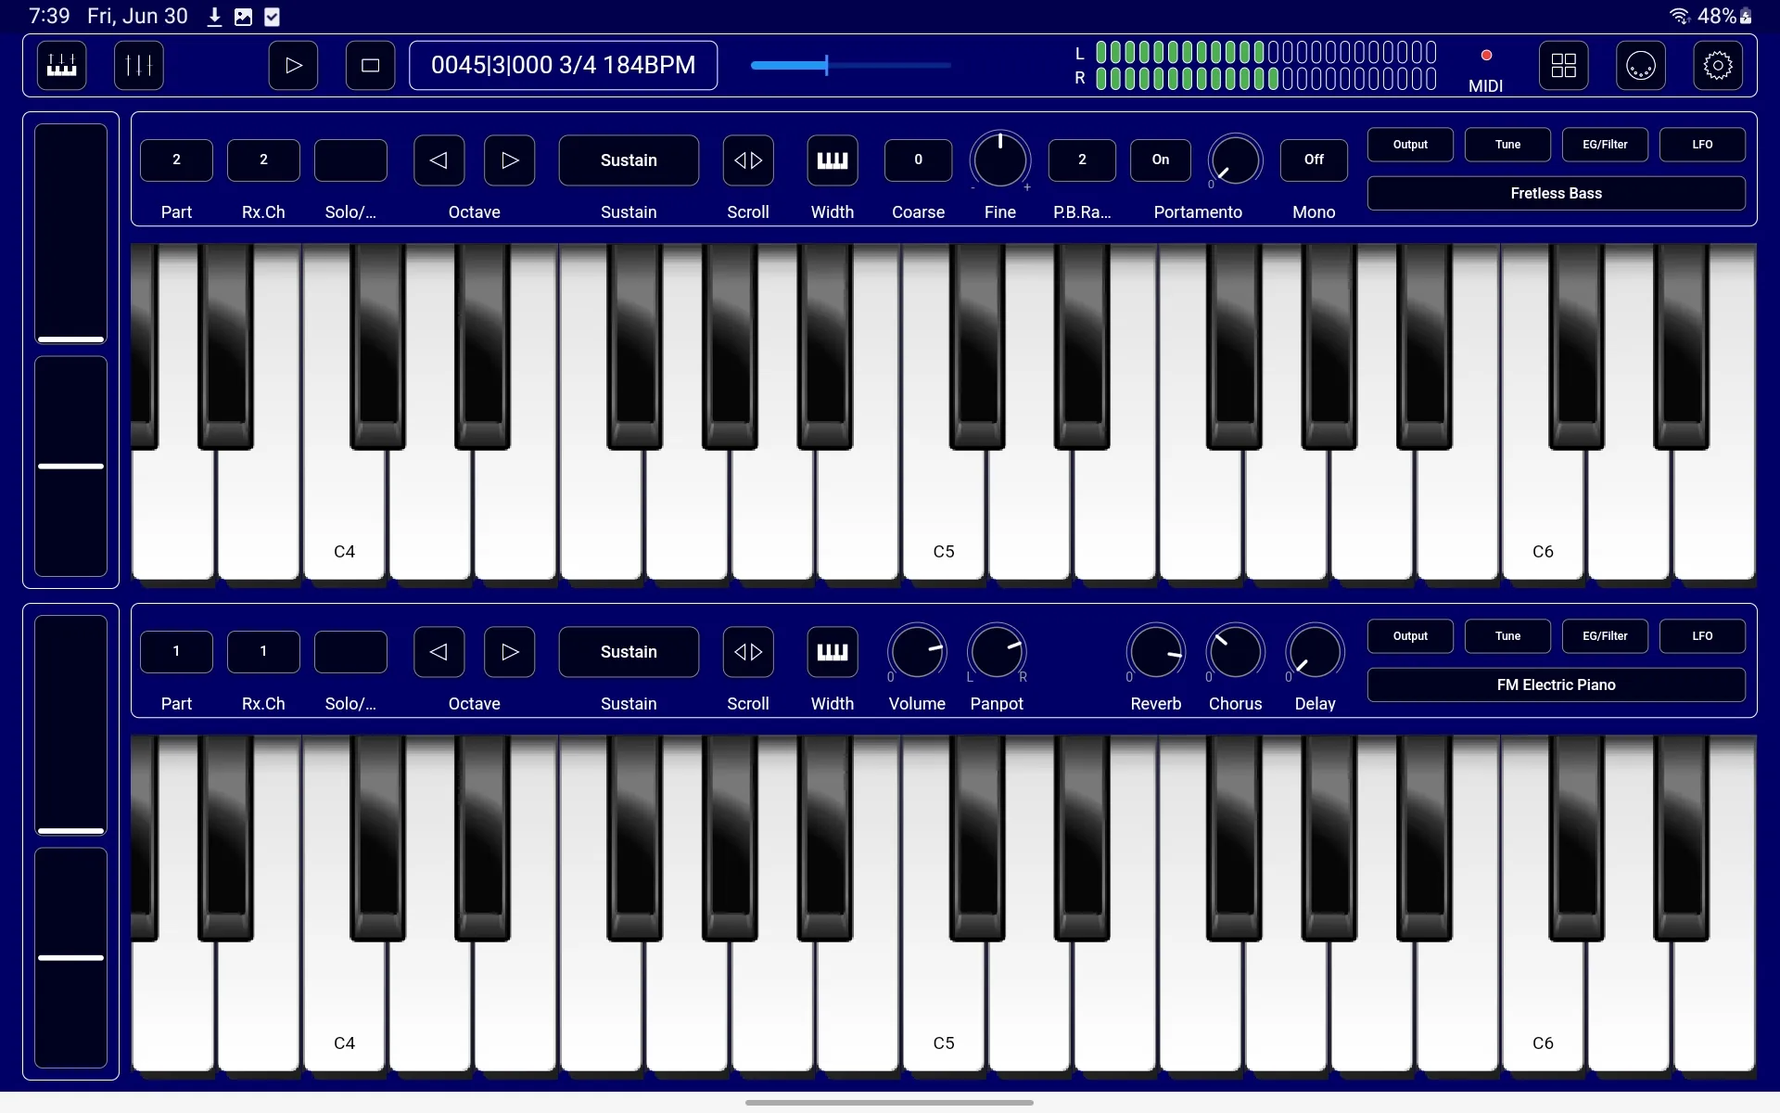The height and width of the screenshot is (1113, 1780).
Task: Switch upper panel to LFO tab
Action: tap(1702, 145)
